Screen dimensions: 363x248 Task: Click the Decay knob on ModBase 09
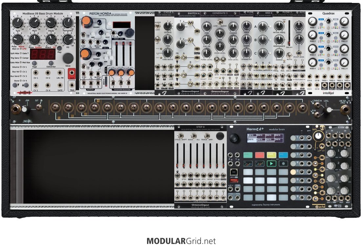point(51,23)
